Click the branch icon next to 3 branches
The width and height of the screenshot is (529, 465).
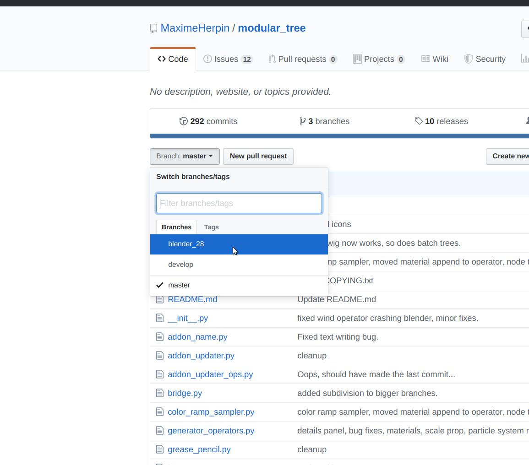click(303, 121)
